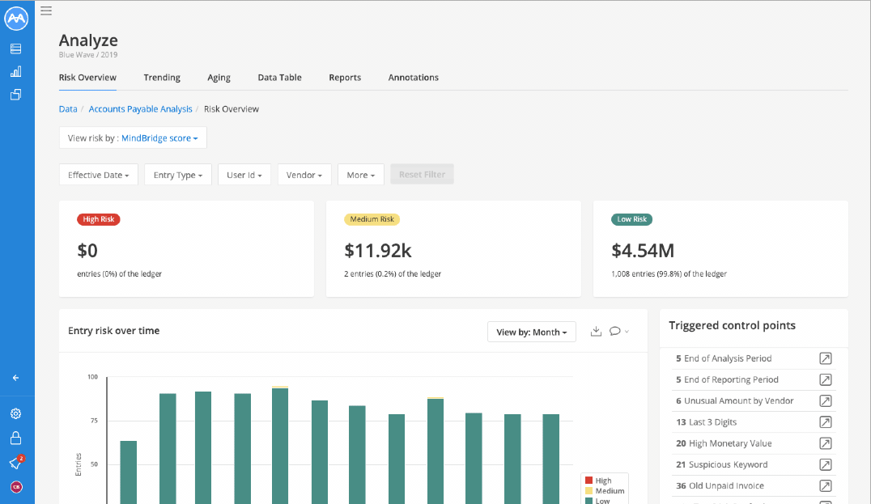Screen dimensions: 871x504
Task: Open the bar chart analyze sidebar icon
Action: 15,72
